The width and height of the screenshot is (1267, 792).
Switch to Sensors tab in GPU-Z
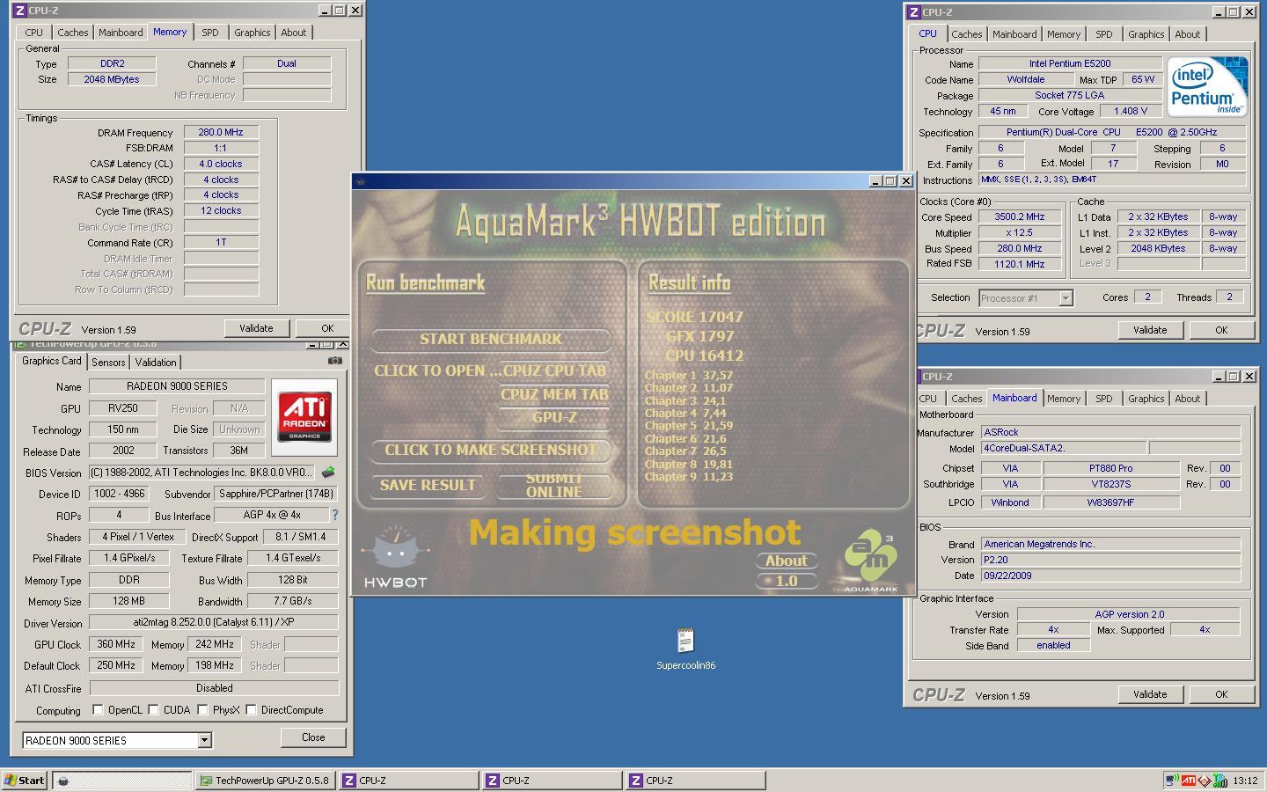click(108, 363)
